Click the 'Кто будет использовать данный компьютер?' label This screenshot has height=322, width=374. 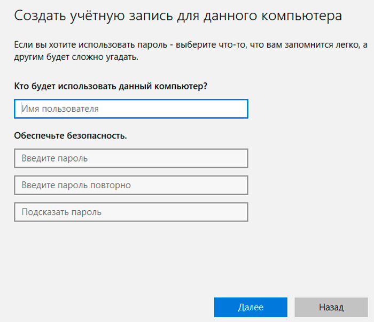[x=111, y=86]
